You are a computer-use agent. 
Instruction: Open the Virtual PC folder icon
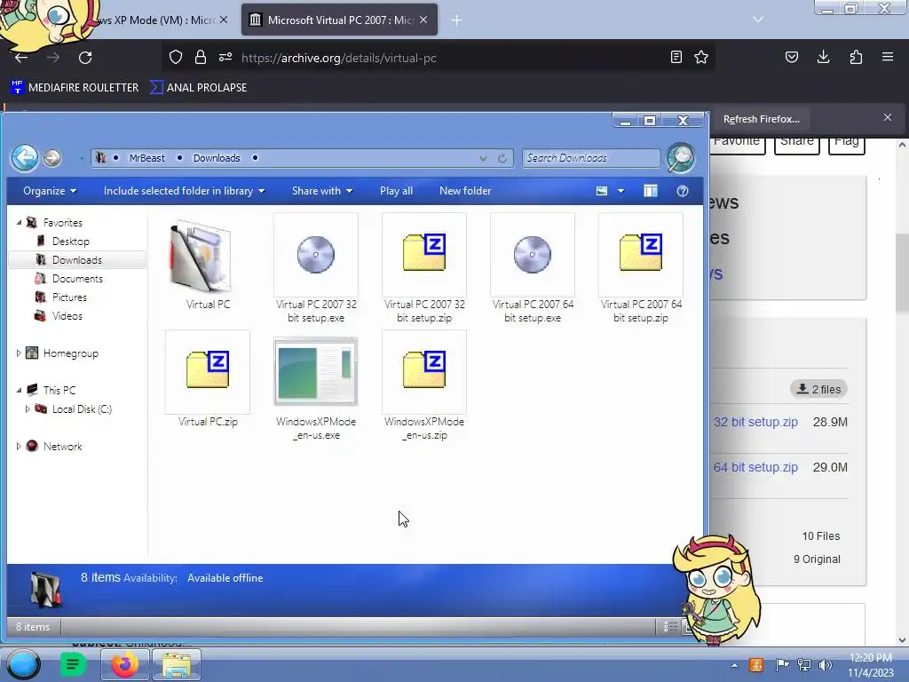(201, 256)
